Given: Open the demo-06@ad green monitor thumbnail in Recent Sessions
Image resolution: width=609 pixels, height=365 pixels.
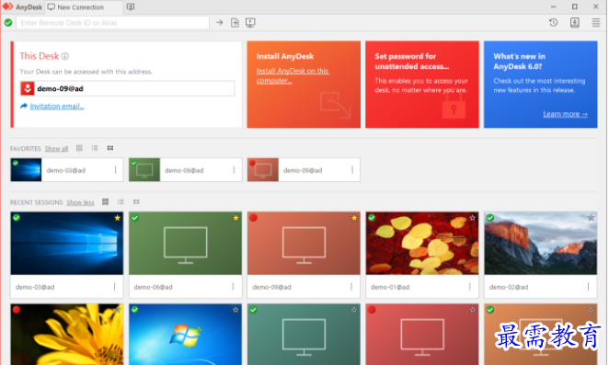Looking at the screenshot, I should (x=185, y=243).
